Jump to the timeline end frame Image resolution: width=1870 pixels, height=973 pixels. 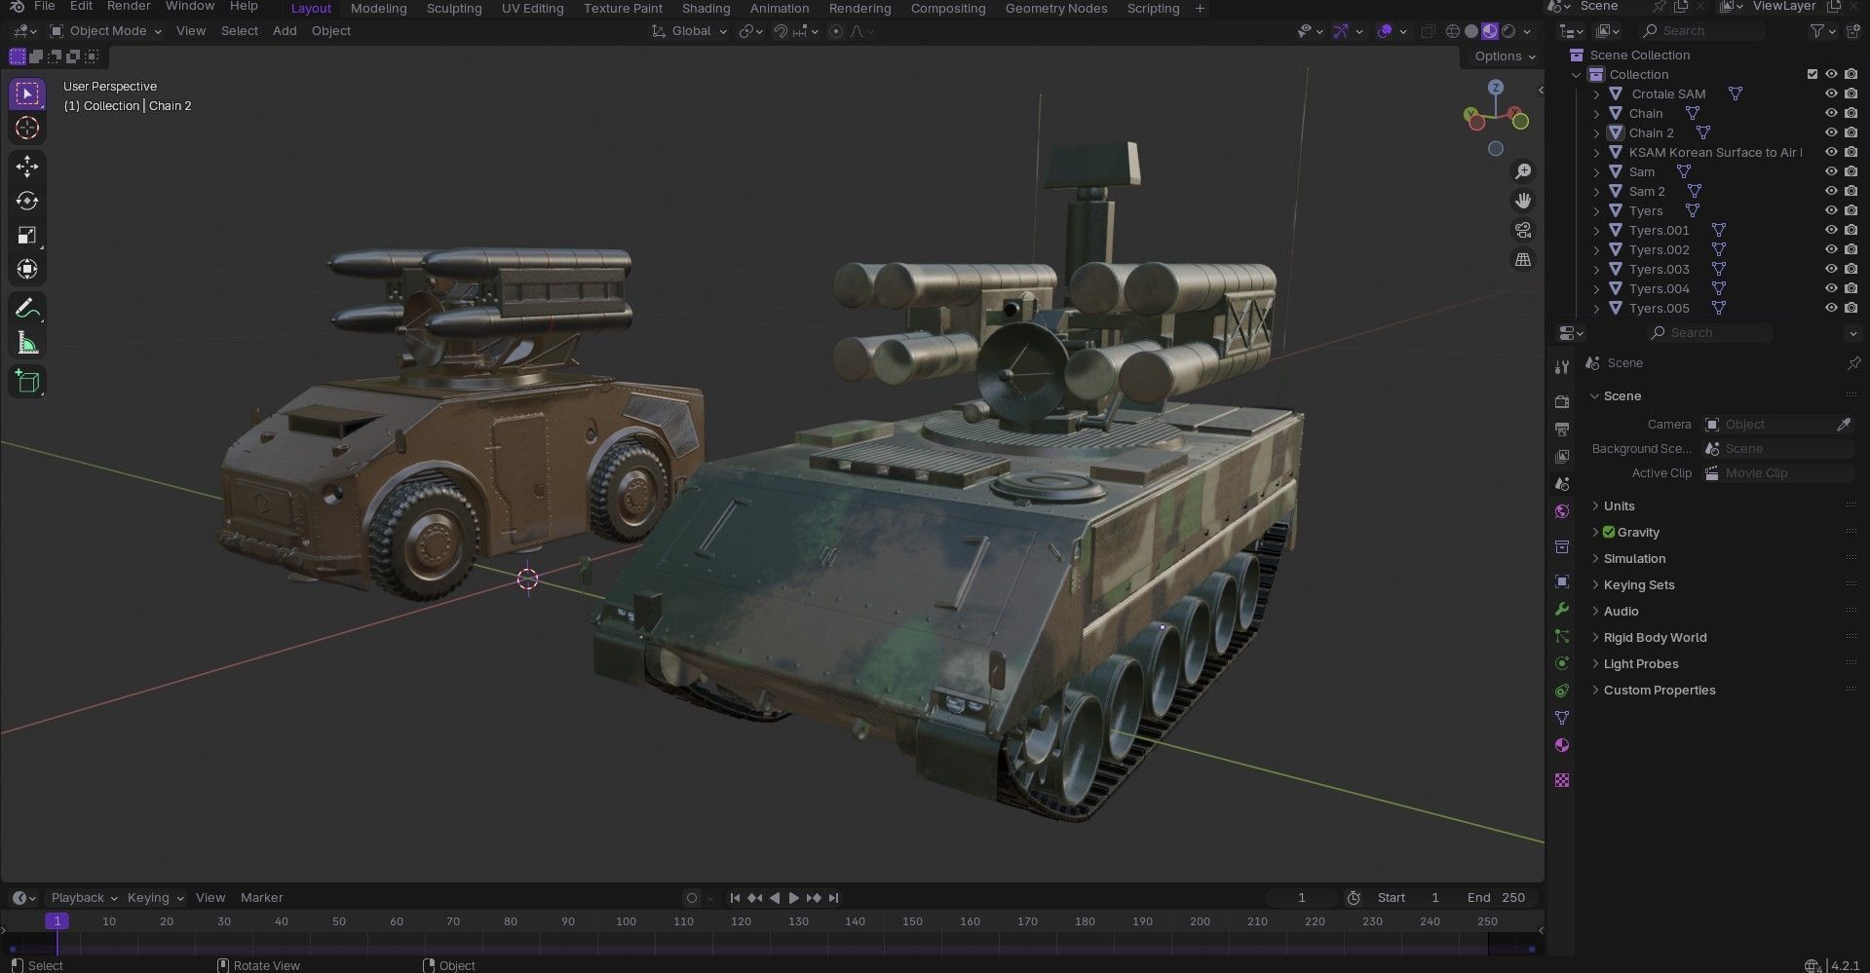pyautogui.click(x=833, y=898)
